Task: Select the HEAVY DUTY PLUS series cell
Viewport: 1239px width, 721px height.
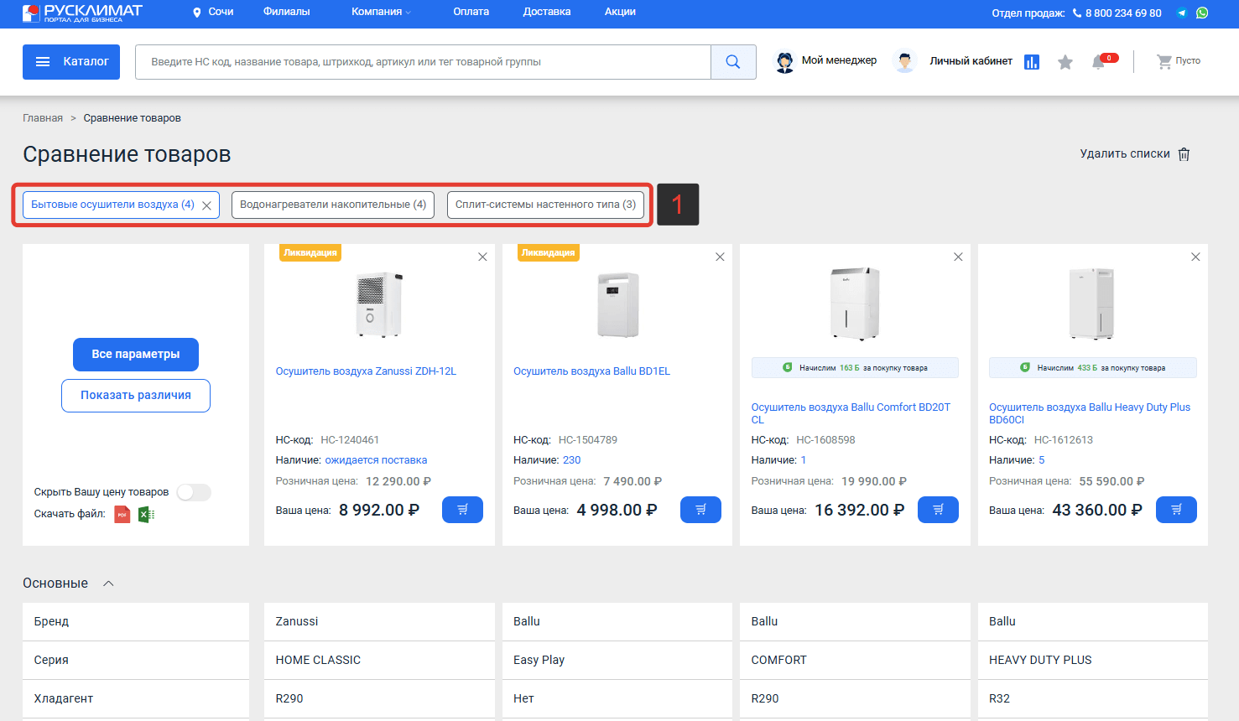Action: point(1093,661)
